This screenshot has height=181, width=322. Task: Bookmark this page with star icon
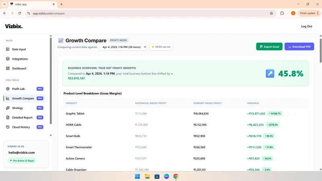click(271, 13)
